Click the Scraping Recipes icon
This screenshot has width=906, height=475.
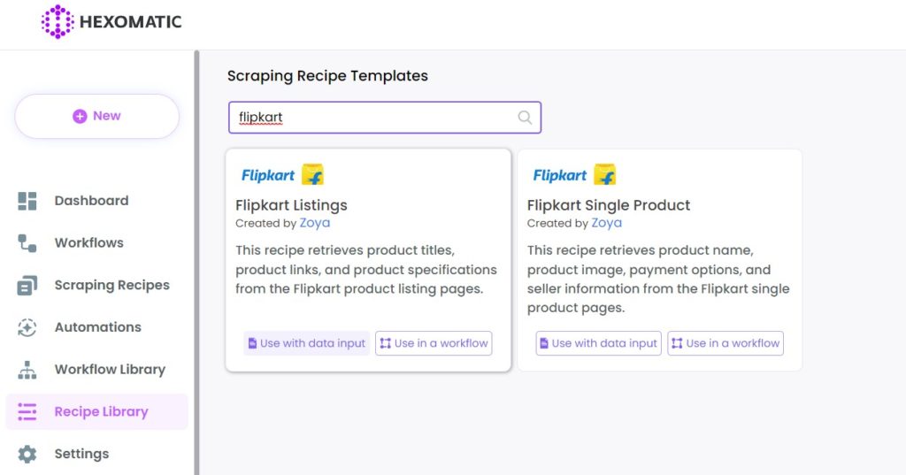tap(27, 286)
